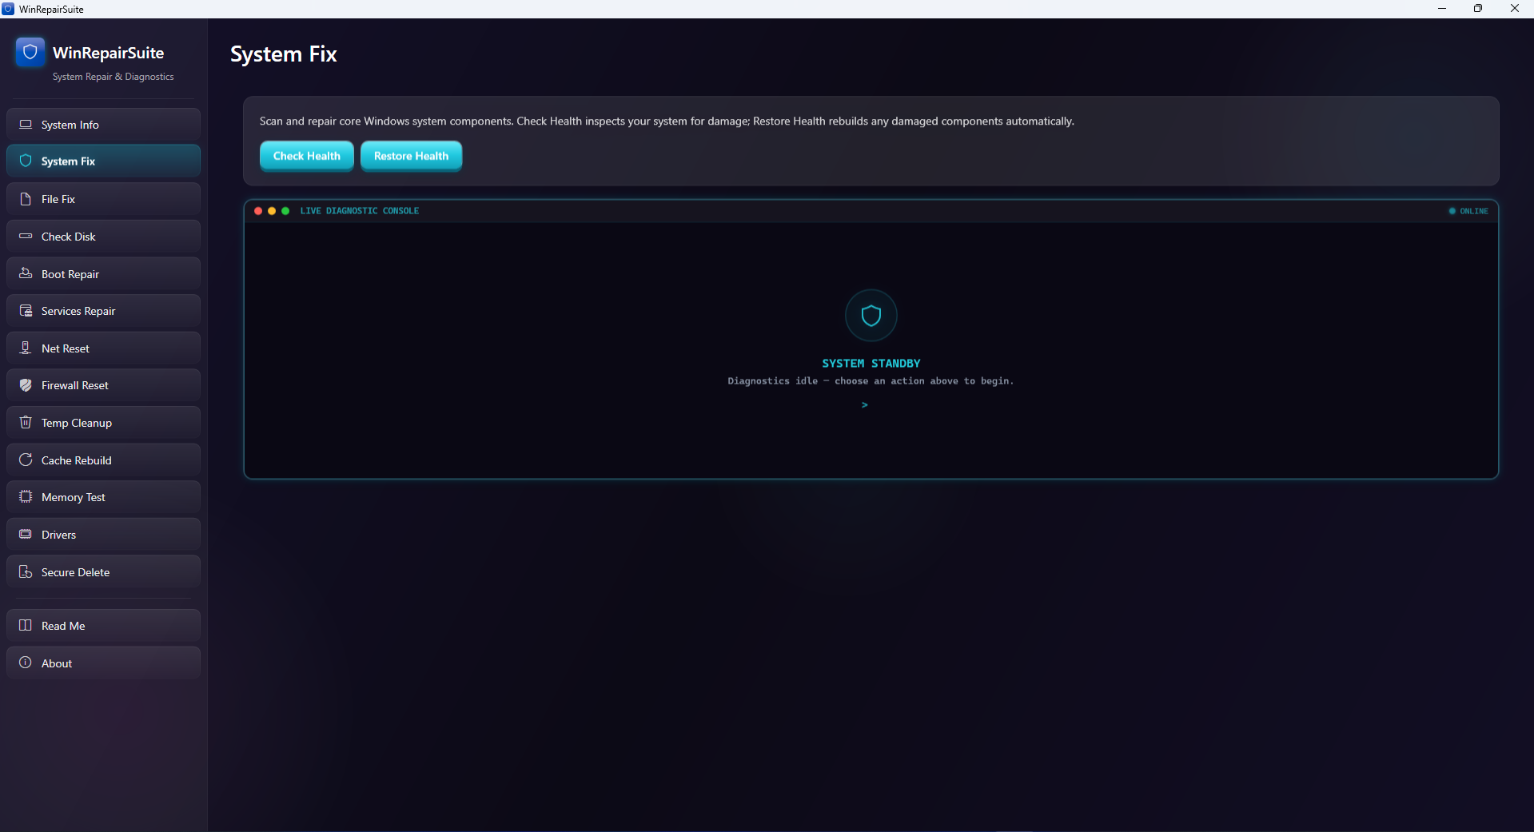This screenshot has width=1534, height=832.
Task: Open the Read Me entry
Action: point(103,625)
